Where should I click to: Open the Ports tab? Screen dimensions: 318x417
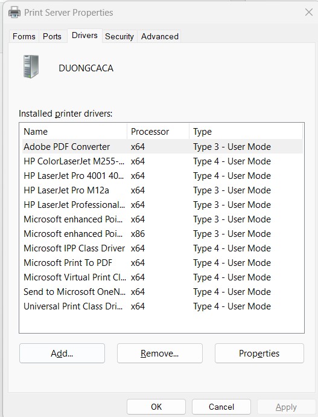52,36
